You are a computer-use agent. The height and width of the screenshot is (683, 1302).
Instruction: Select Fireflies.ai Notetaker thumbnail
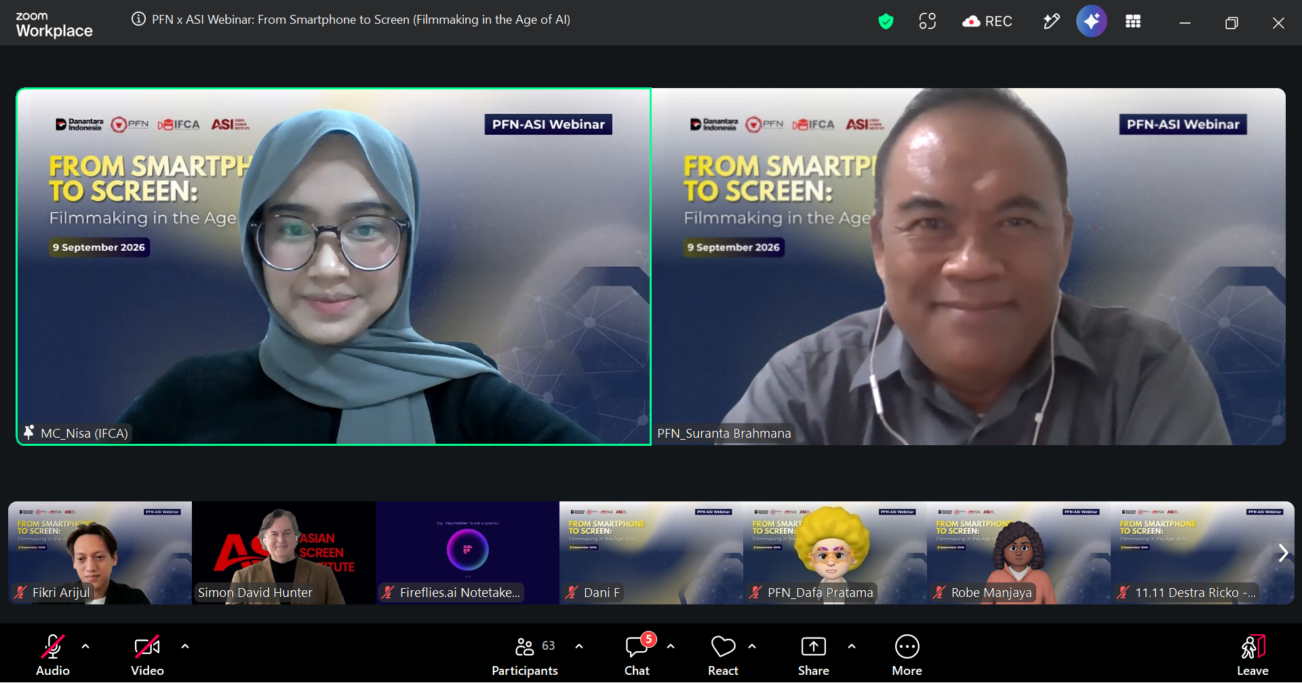pyautogui.click(x=467, y=553)
